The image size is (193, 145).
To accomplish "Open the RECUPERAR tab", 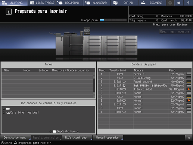I will point(69,3).
